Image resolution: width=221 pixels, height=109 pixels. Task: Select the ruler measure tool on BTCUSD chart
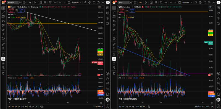tap(3, 44)
